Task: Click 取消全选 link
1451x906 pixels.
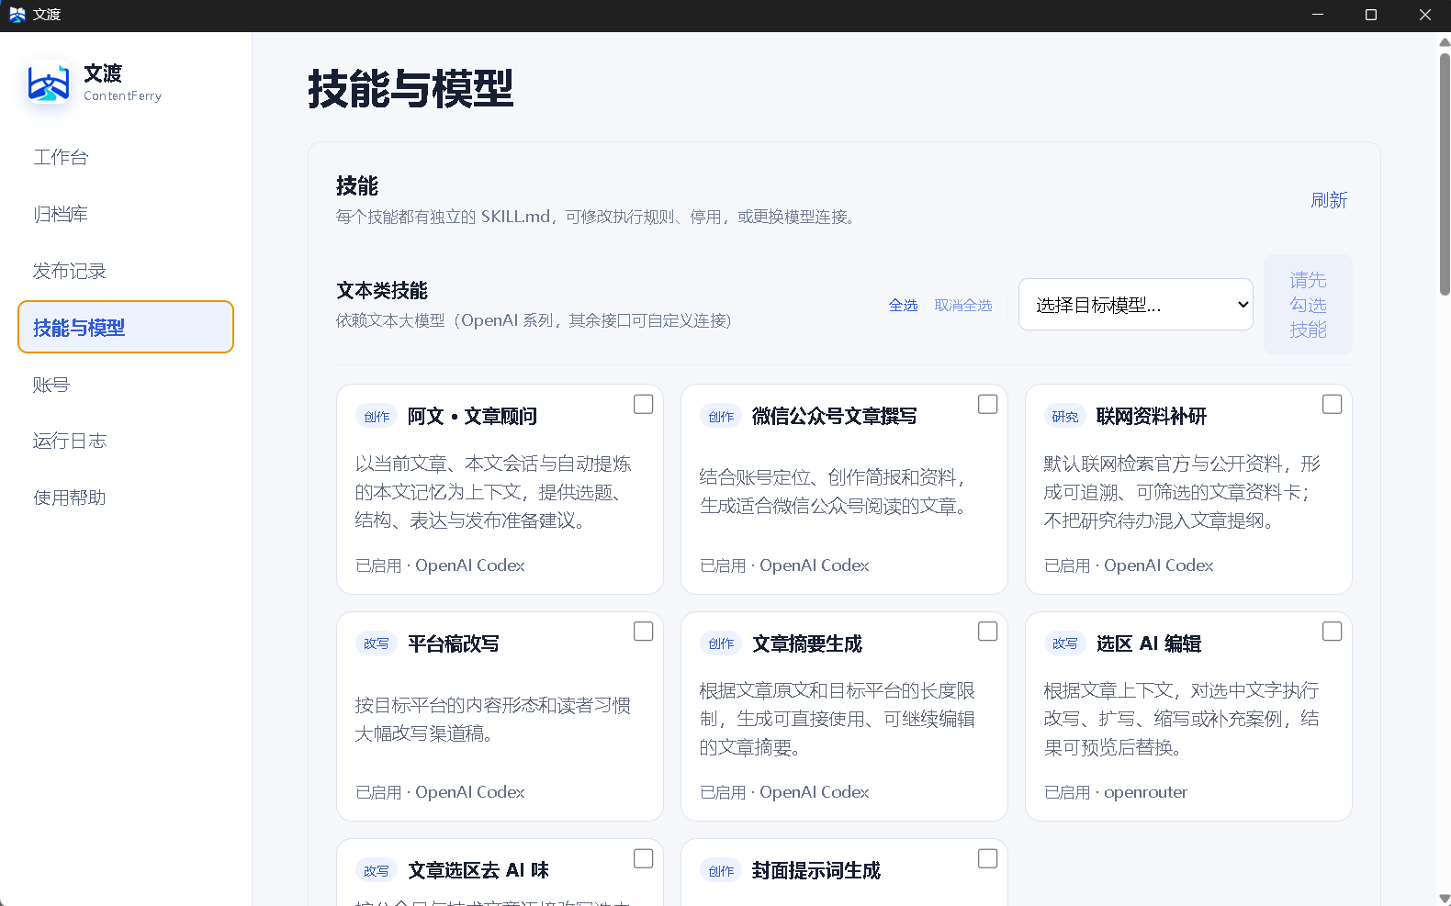Action: [963, 305]
